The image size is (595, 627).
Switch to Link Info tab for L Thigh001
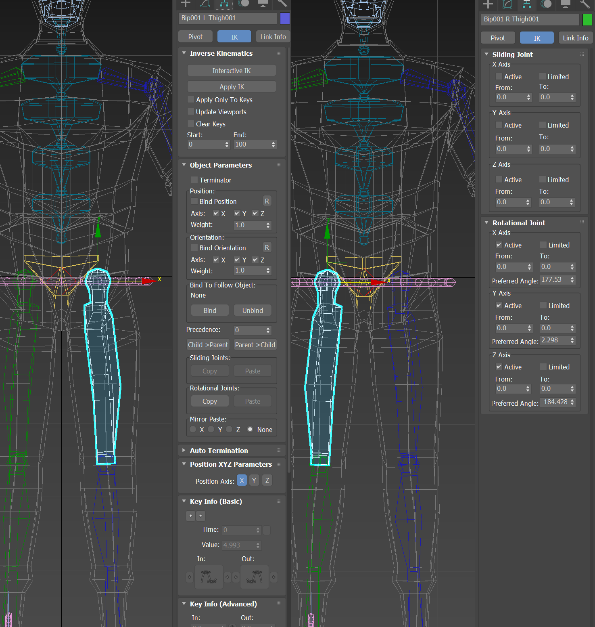(x=273, y=37)
